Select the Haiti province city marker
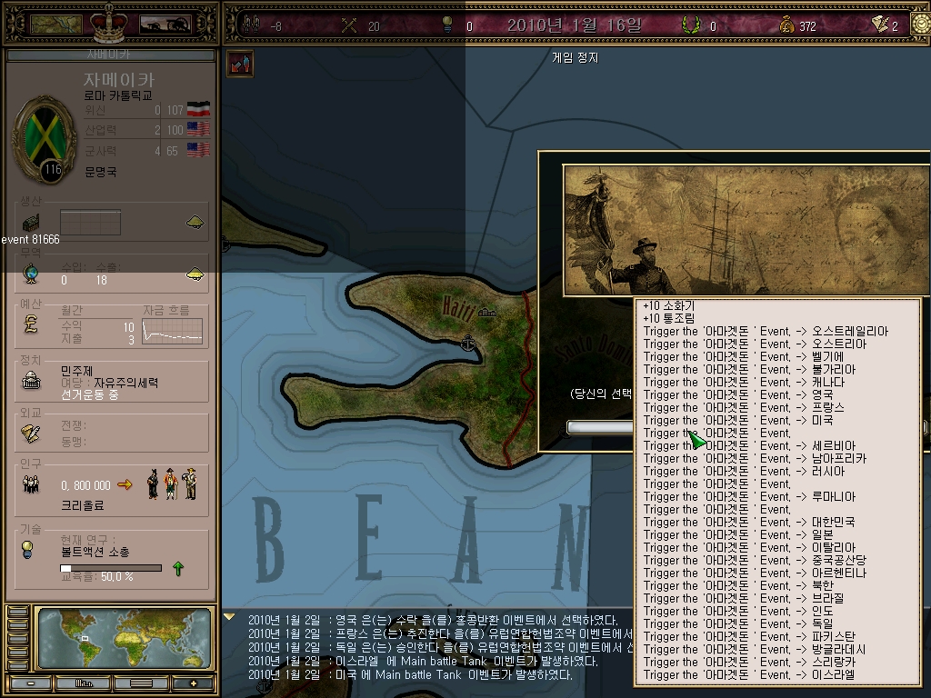Image resolution: width=931 pixels, height=698 pixels. 487,313
